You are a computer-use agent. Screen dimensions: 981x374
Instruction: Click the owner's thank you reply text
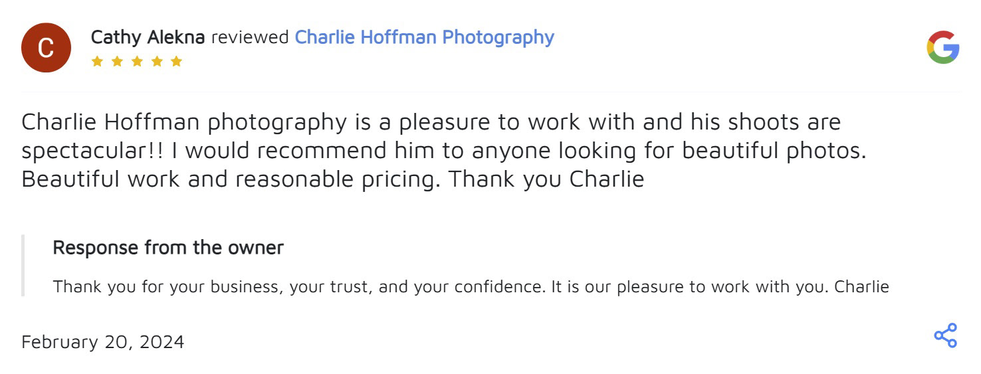tap(399, 287)
